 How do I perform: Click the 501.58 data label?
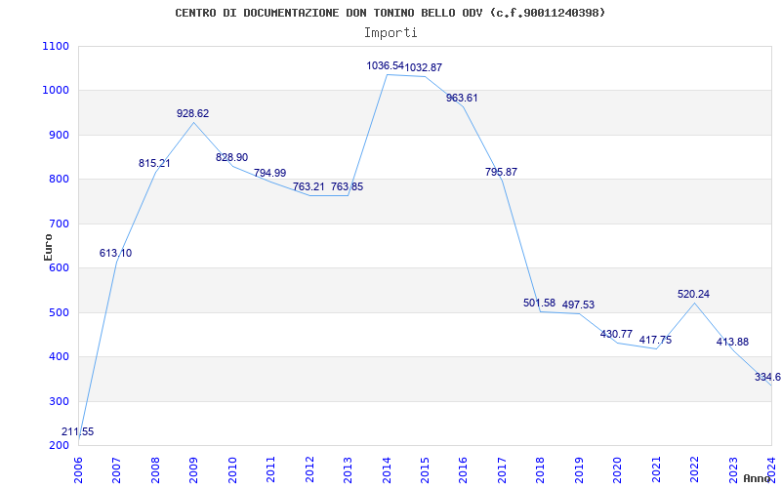[540, 303]
